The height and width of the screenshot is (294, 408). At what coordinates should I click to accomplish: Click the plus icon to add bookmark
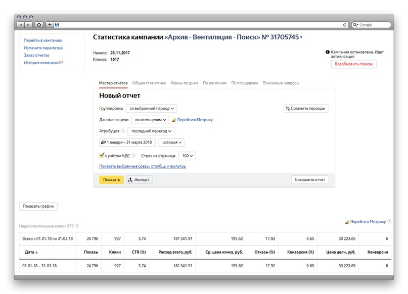click(x=50, y=25)
